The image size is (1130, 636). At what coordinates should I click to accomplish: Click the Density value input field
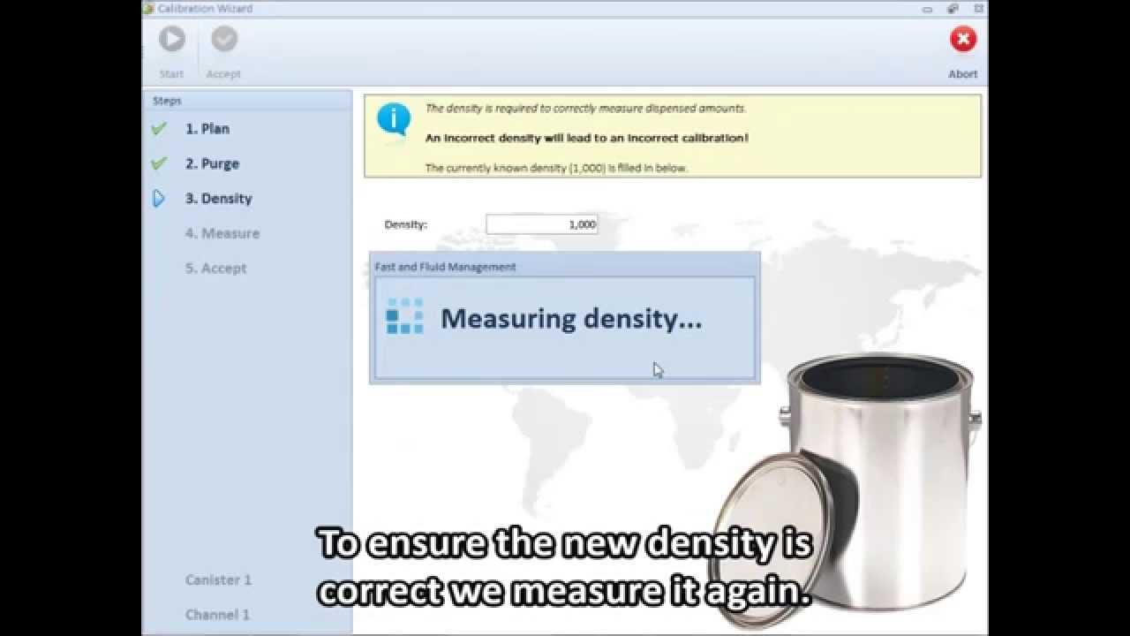[542, 224]
